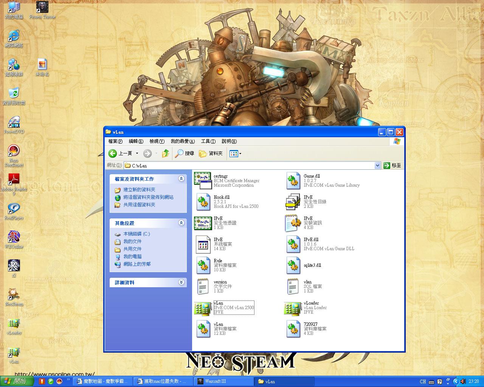
Task: Click the 移至 Go button
Action: click(392, 166)
